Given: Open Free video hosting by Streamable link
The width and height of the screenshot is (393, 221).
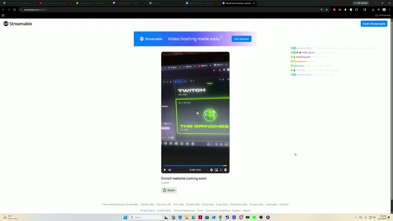Looking at the screenshot, I should pyautogui.click(x=120, y=204).
